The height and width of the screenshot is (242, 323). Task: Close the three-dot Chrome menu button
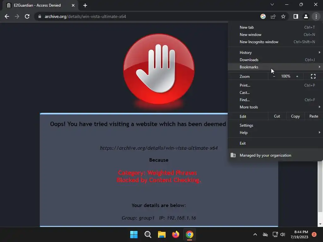316,16
